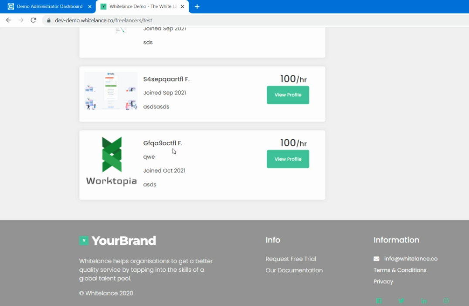The height and width of the screenshot is (306, 469).
Task: Click the 'qwe' title text
Action: 149,157
